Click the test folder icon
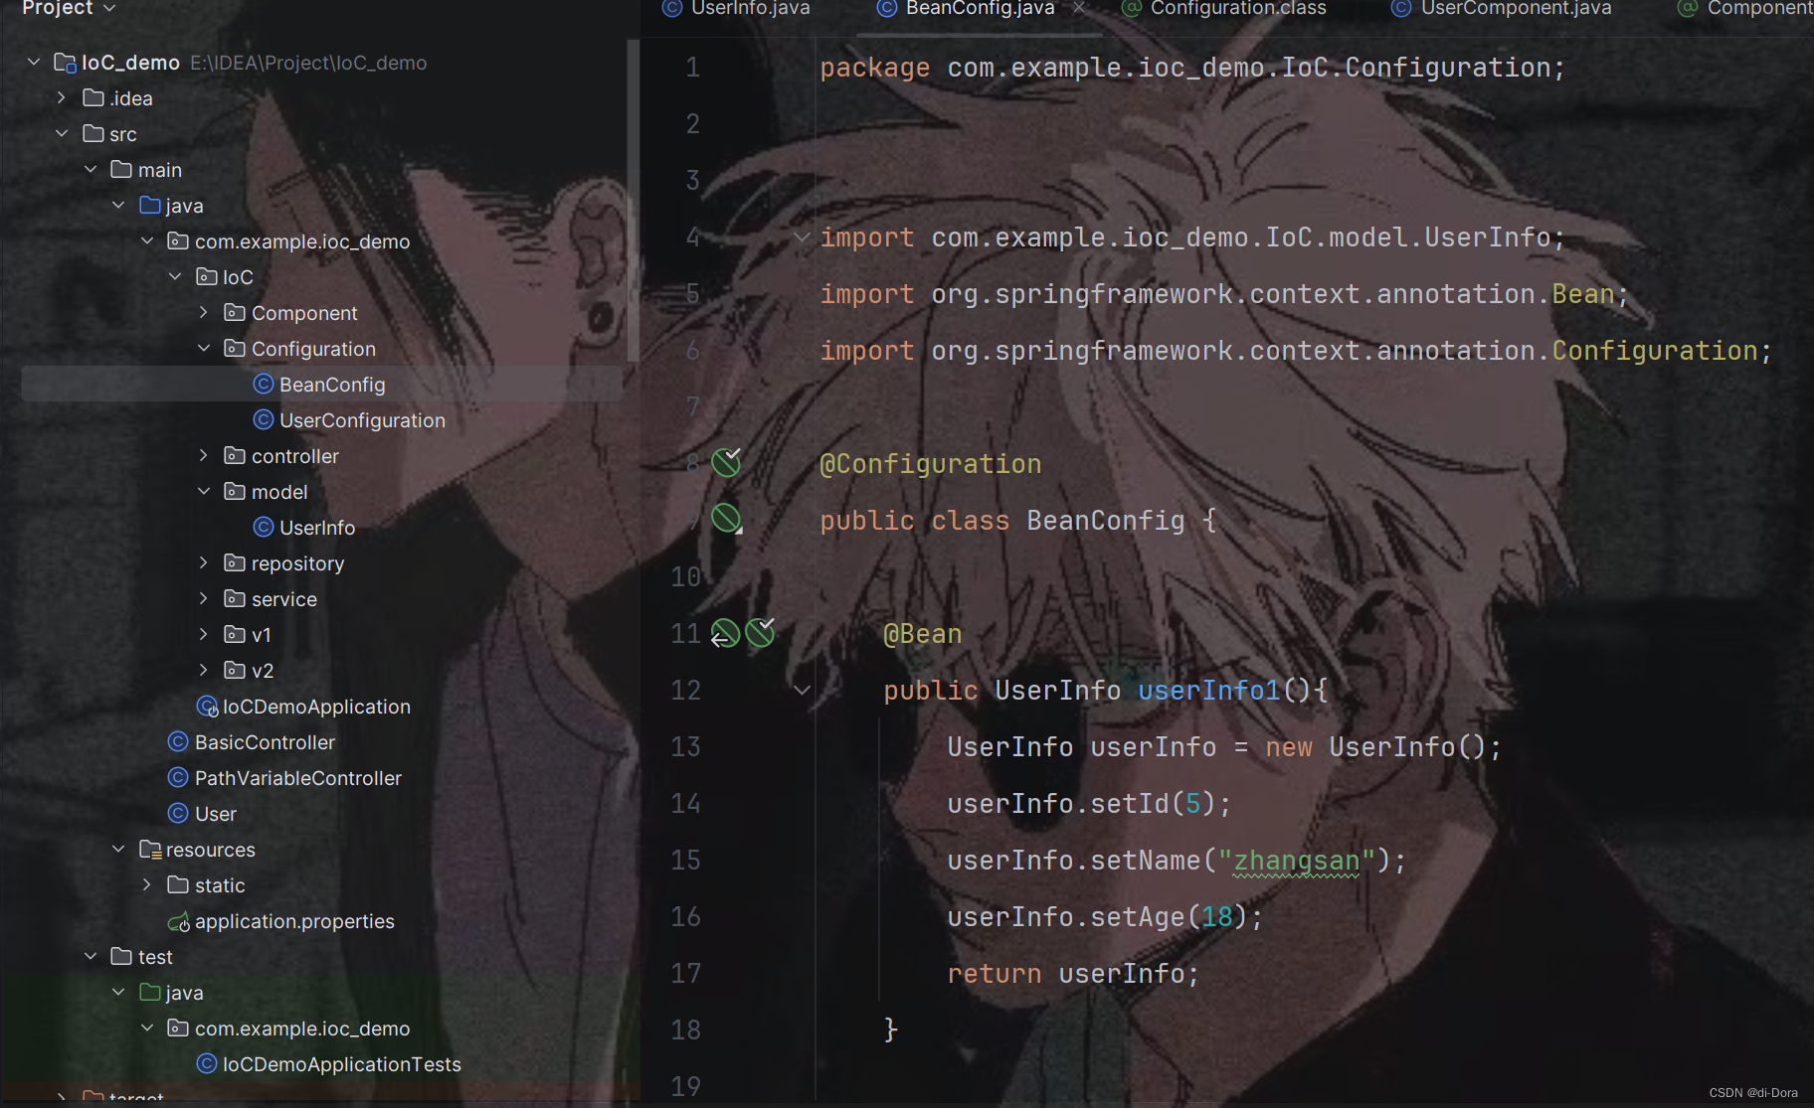Image resolution: width=1814 pixels, height=1108 pixels. [x=121, y=957]
